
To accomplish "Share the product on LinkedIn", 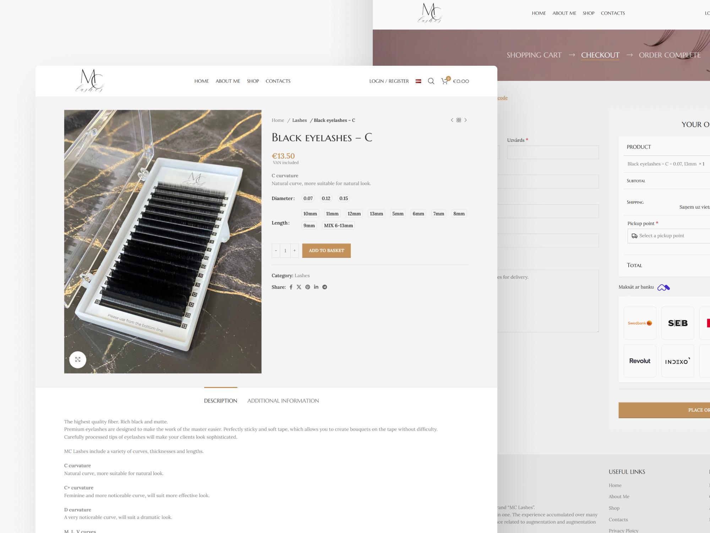I will coord(316,287).
